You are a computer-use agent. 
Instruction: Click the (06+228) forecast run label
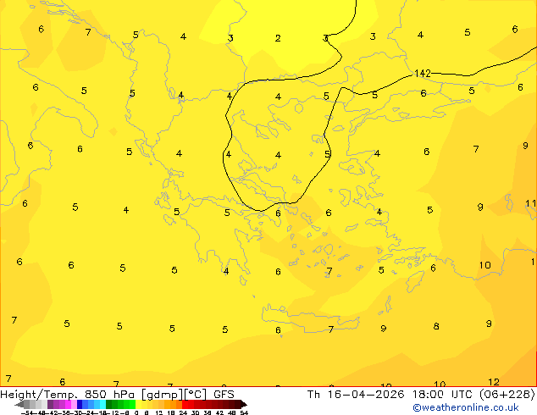507,395
